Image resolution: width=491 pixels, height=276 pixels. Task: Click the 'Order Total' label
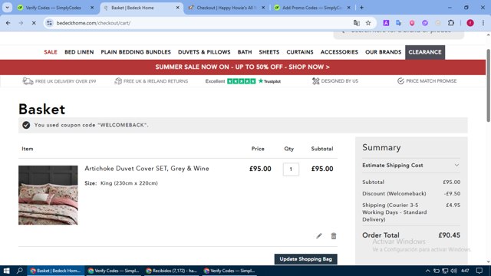click(381, 235)
